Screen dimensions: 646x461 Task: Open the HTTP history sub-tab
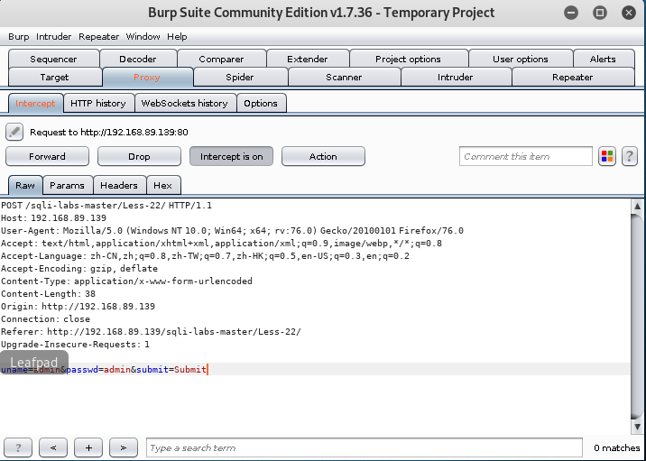pyautogui.click(x=98, y=104)
